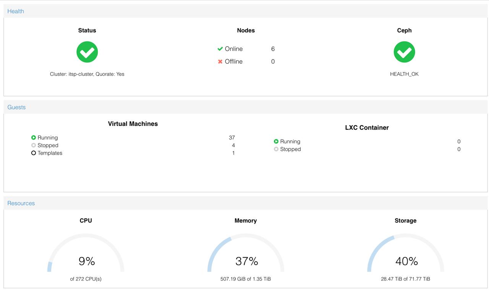Click the cluster text 'Cluster: itsp-cluster, Quorate: Yes'
Screen dimensions: 489x292
point(87,74)
